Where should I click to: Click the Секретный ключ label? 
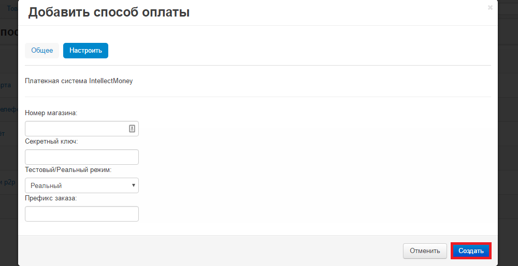click(x=51, y=141)
